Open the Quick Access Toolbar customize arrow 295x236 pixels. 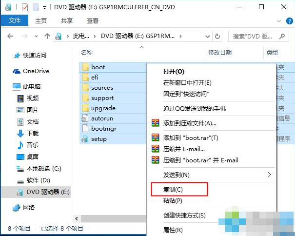pos(44,8)
